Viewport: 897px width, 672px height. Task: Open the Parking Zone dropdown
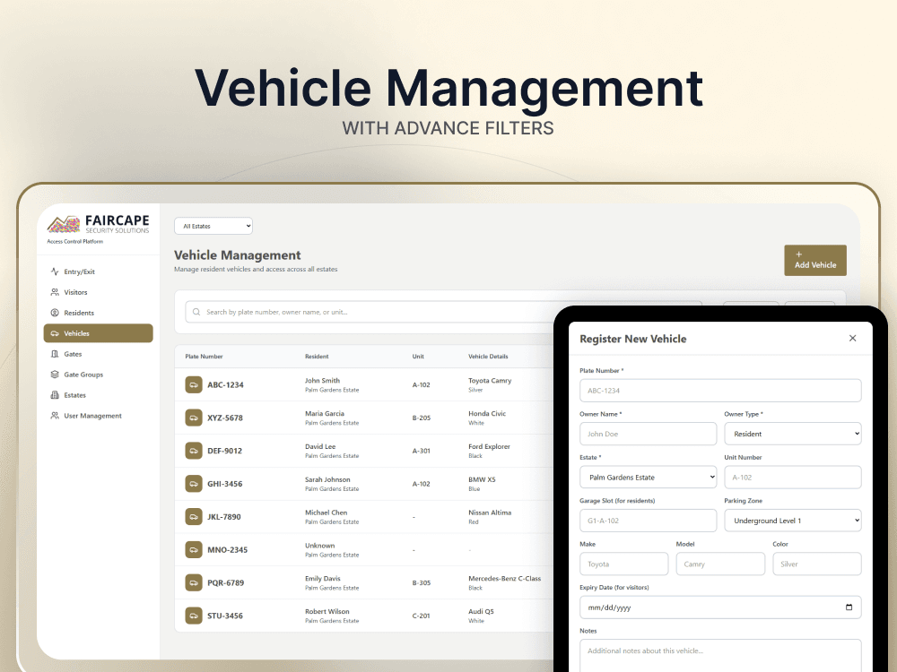[x=793, y=521]
